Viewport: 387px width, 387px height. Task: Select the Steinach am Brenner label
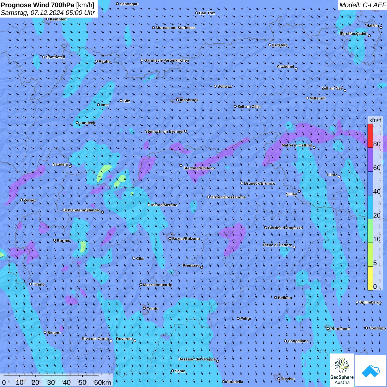[164, 131]
